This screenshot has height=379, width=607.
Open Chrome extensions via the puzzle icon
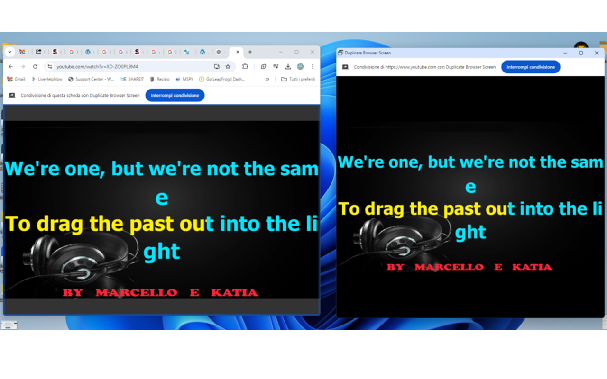[x=245, y=67]
